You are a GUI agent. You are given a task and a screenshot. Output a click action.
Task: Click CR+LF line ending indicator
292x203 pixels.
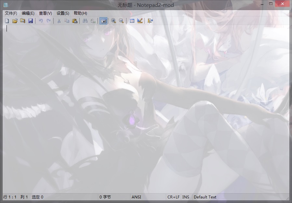pyautogui.click(x=173, y=197)
